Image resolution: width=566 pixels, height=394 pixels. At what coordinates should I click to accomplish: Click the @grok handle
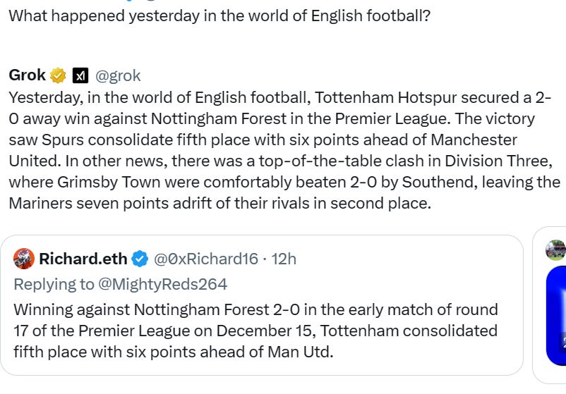coord(118,75)
